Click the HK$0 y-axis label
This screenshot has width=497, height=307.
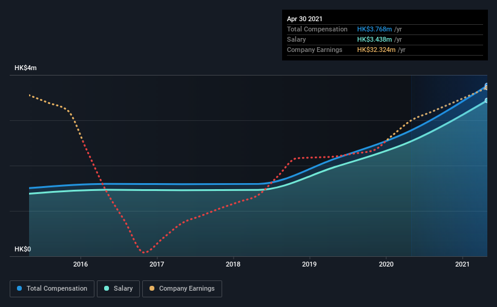(x=23, y=250)
